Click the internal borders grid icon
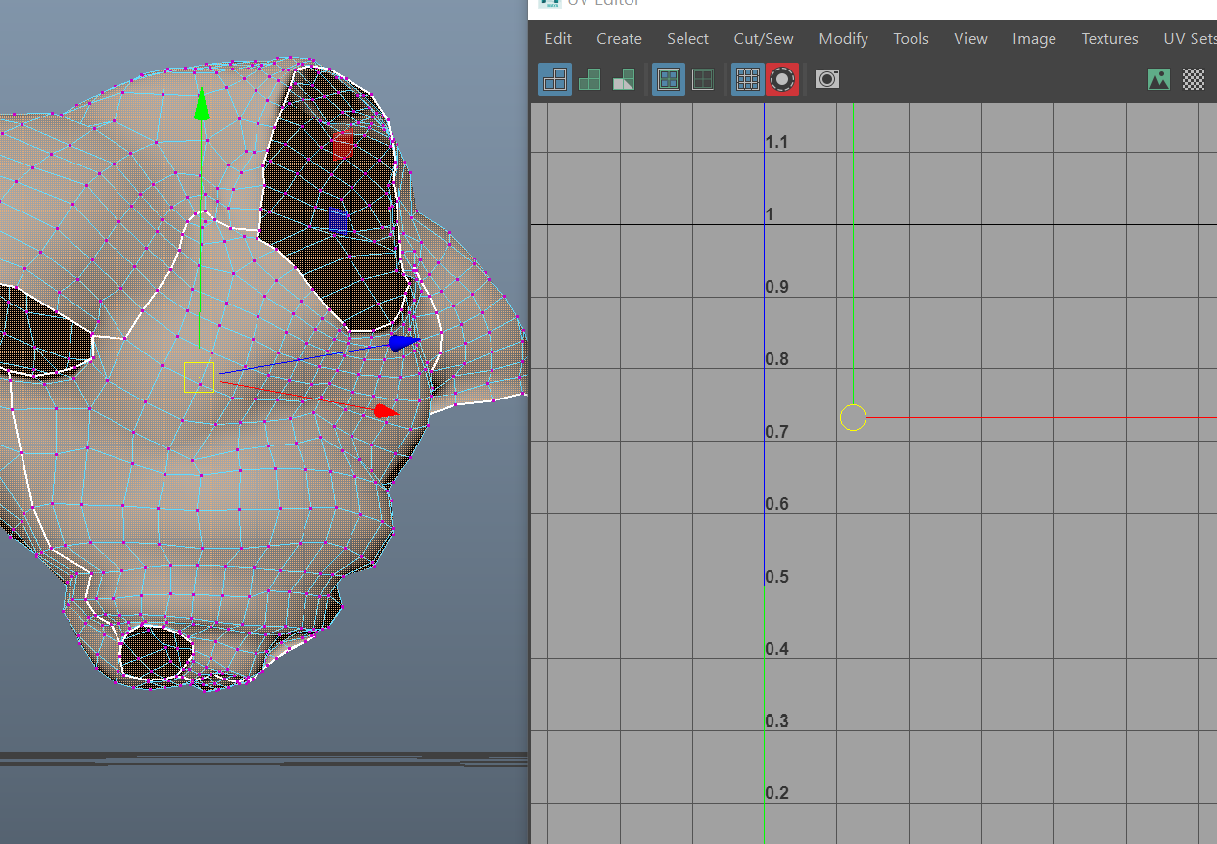This screenshot has width=1217, height=844. pos(703,79)
